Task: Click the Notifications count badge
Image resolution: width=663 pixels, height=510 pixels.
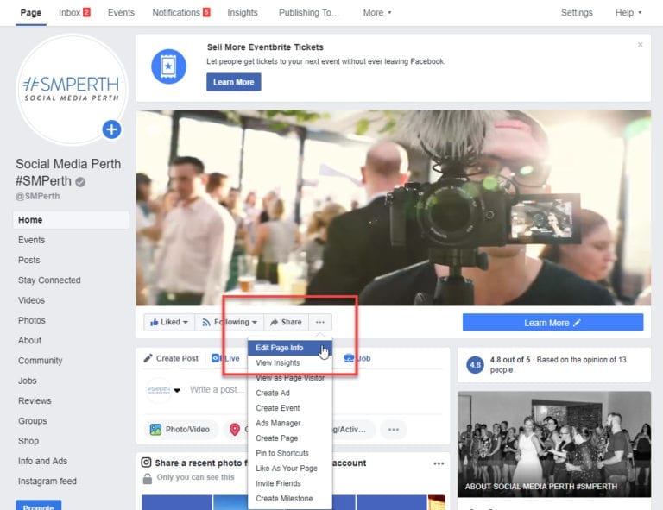Action: click(206, 12)
